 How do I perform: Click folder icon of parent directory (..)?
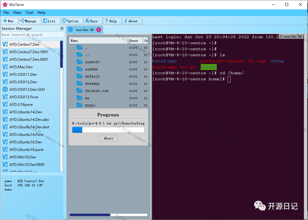coord(79,54)
